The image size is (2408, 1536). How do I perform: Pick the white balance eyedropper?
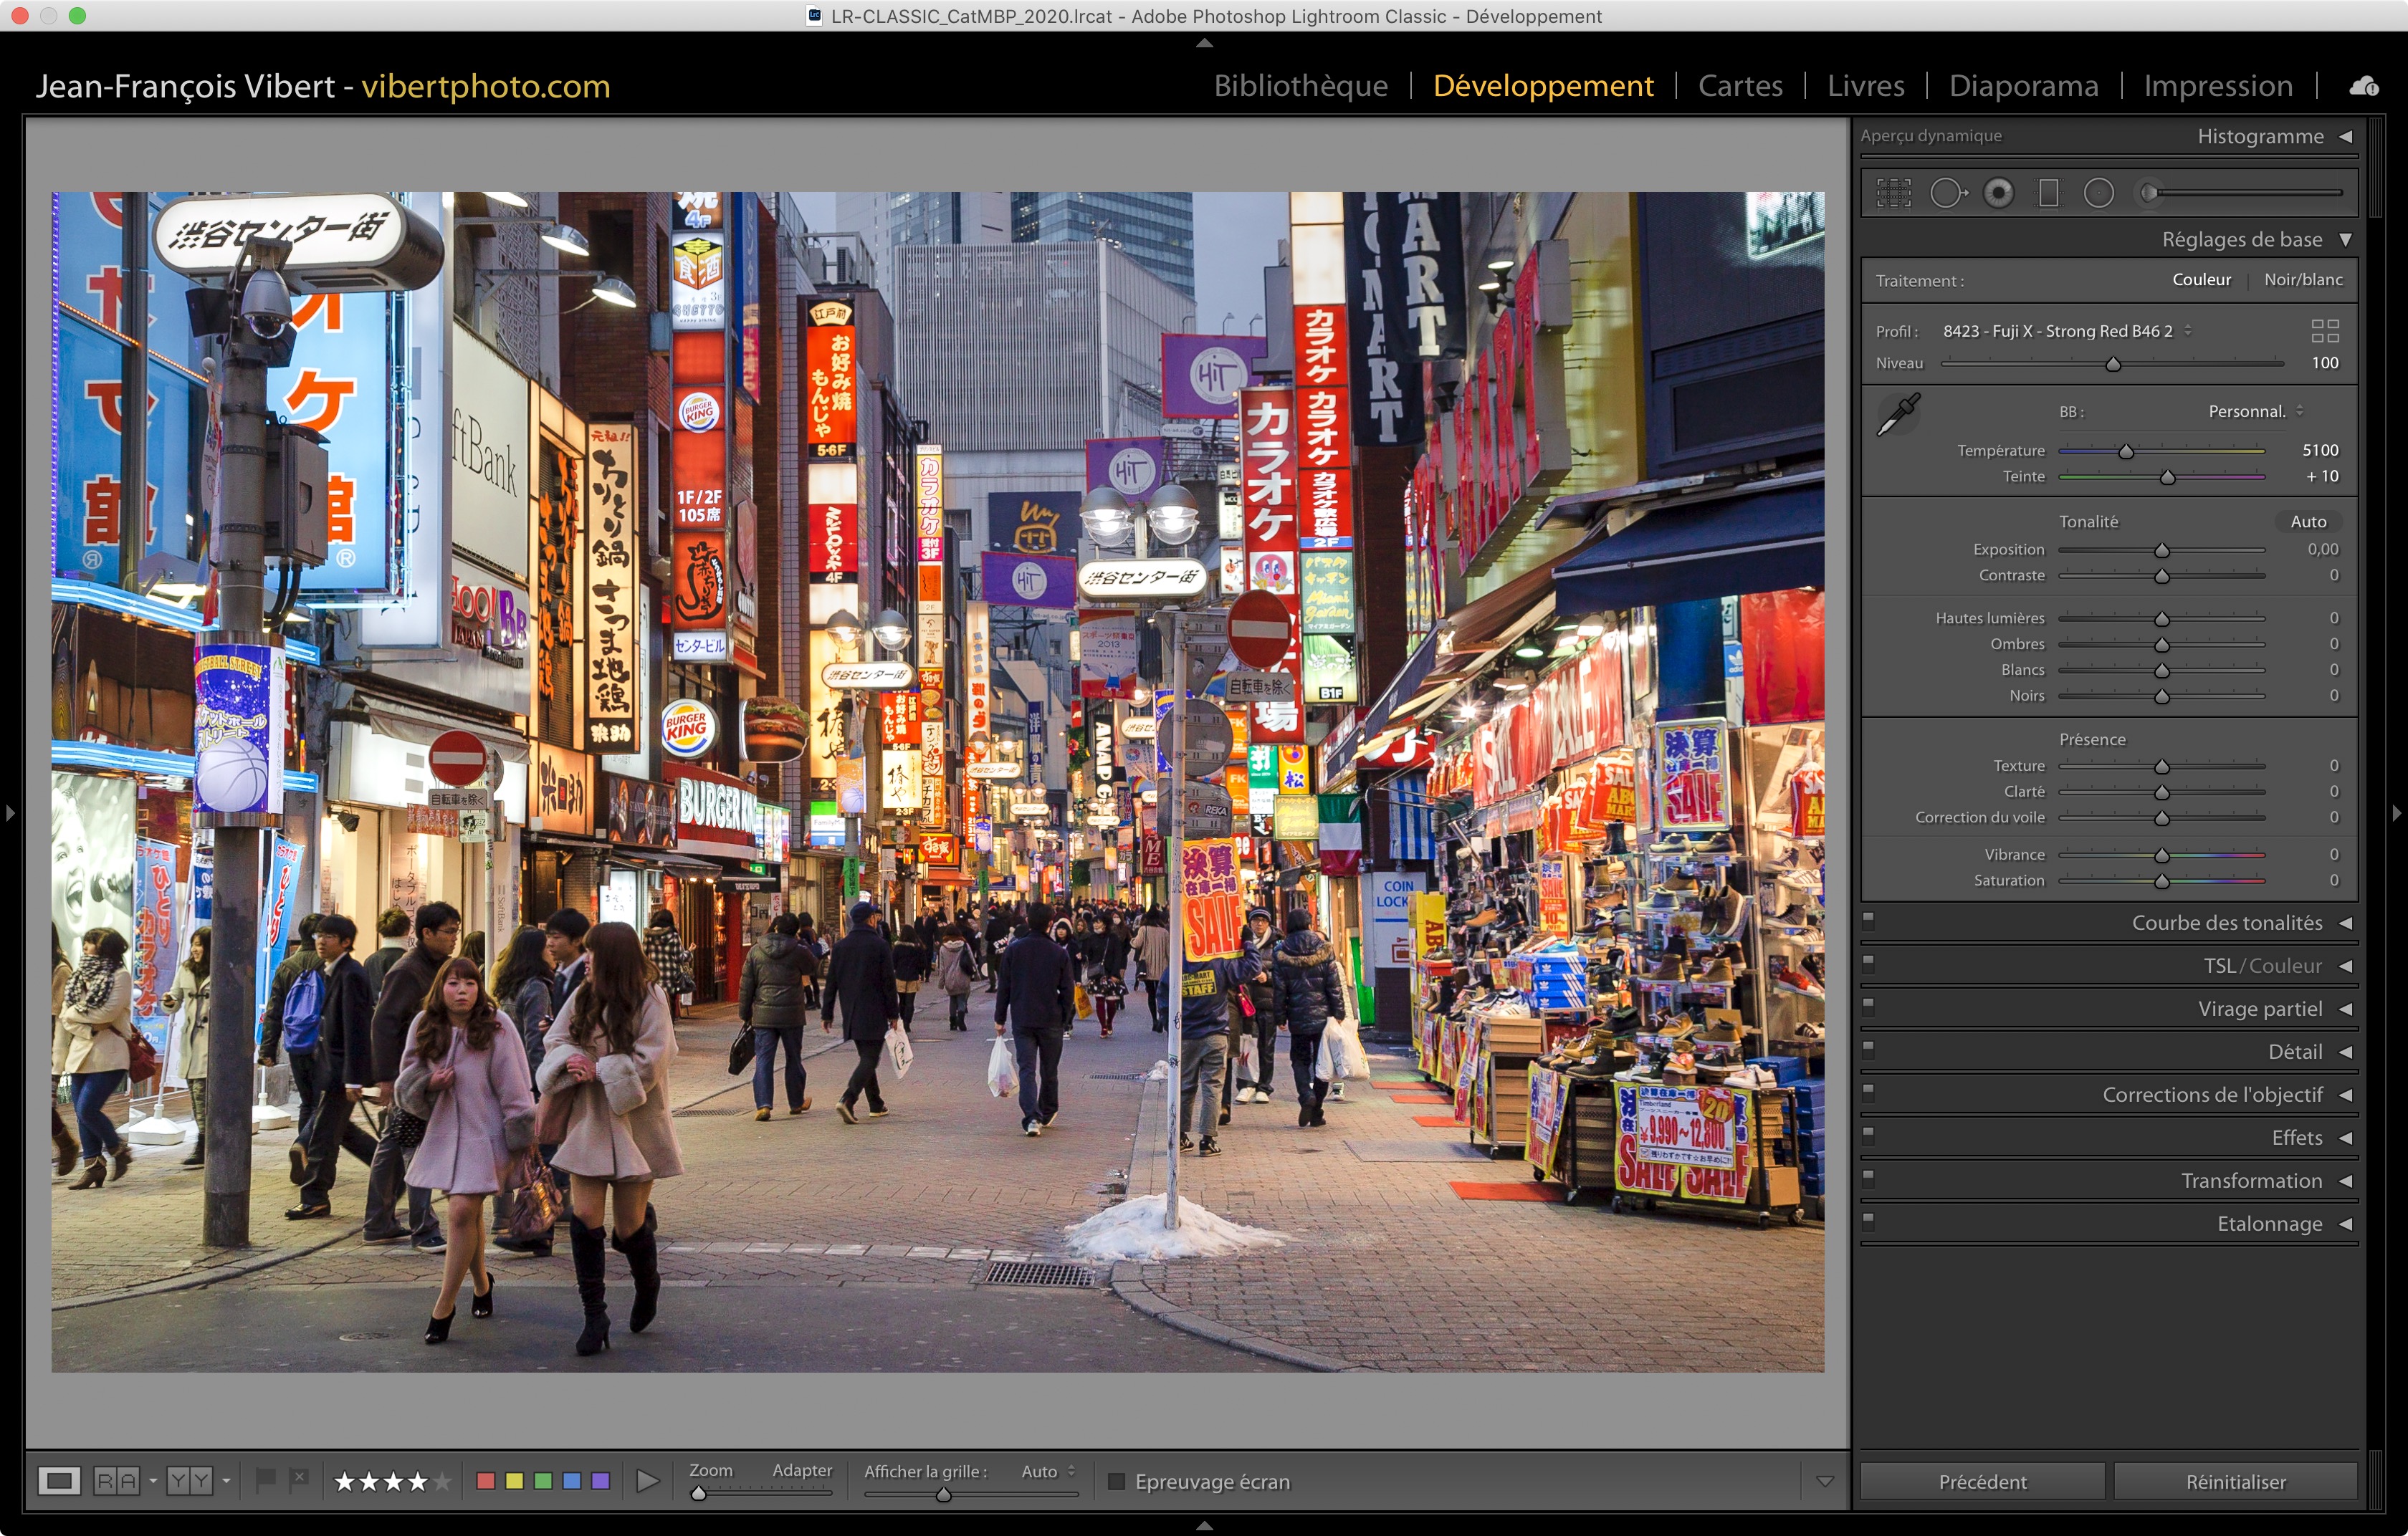(1897, 413)
